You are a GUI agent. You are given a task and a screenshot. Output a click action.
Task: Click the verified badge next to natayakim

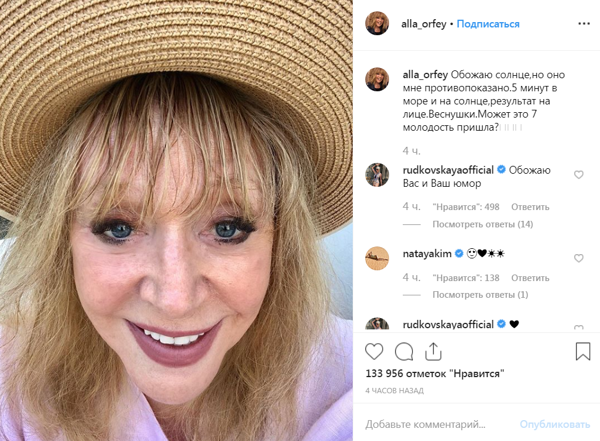pyautogui.click(x=459, y=253)
